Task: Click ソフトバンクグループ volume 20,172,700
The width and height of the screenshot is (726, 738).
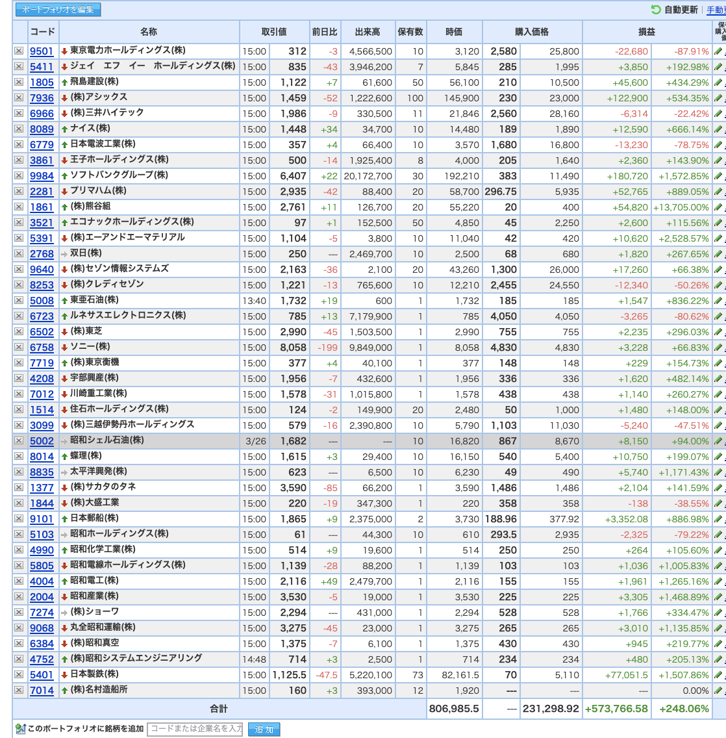Action: 368,176
